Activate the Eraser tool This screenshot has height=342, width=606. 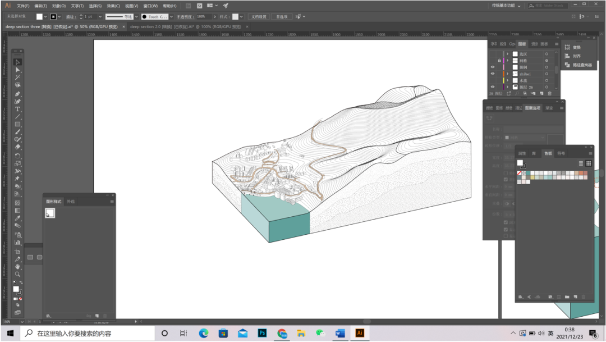tap(18, 147)
